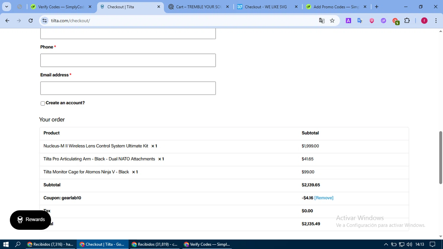This screenshot has width=443, height=249.
Task: Open the purple circular extension icon
Action: tap(383, 20)
